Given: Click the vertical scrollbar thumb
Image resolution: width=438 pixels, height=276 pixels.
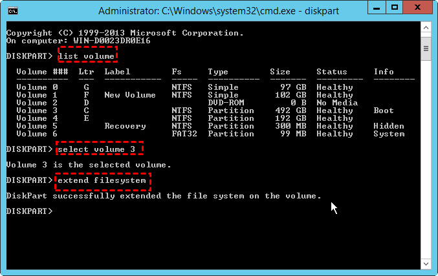Looking at the screenshot, I should point(426,48).
